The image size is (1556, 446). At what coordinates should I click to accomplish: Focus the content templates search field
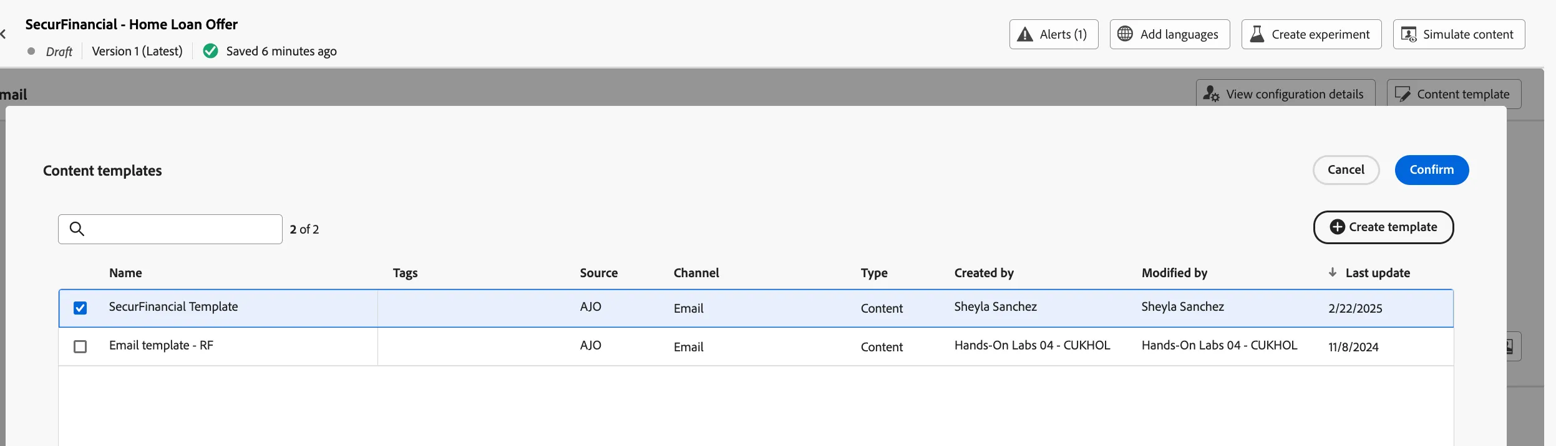170,229
